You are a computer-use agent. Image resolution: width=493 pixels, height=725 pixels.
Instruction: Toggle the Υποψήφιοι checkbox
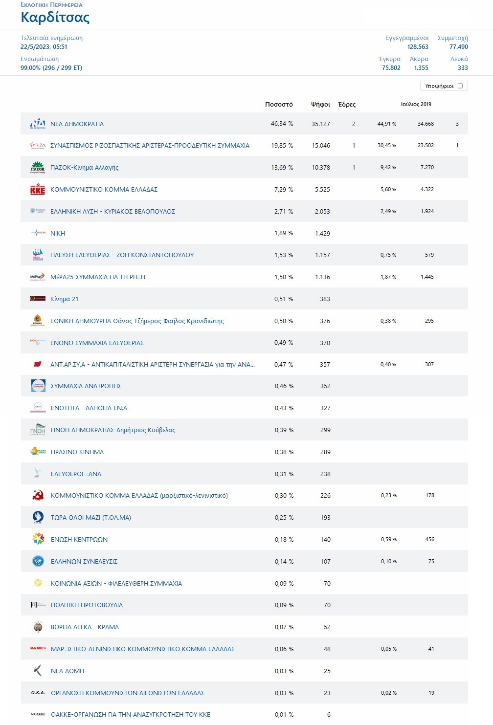pyautogui.click(x=460, y=86)
